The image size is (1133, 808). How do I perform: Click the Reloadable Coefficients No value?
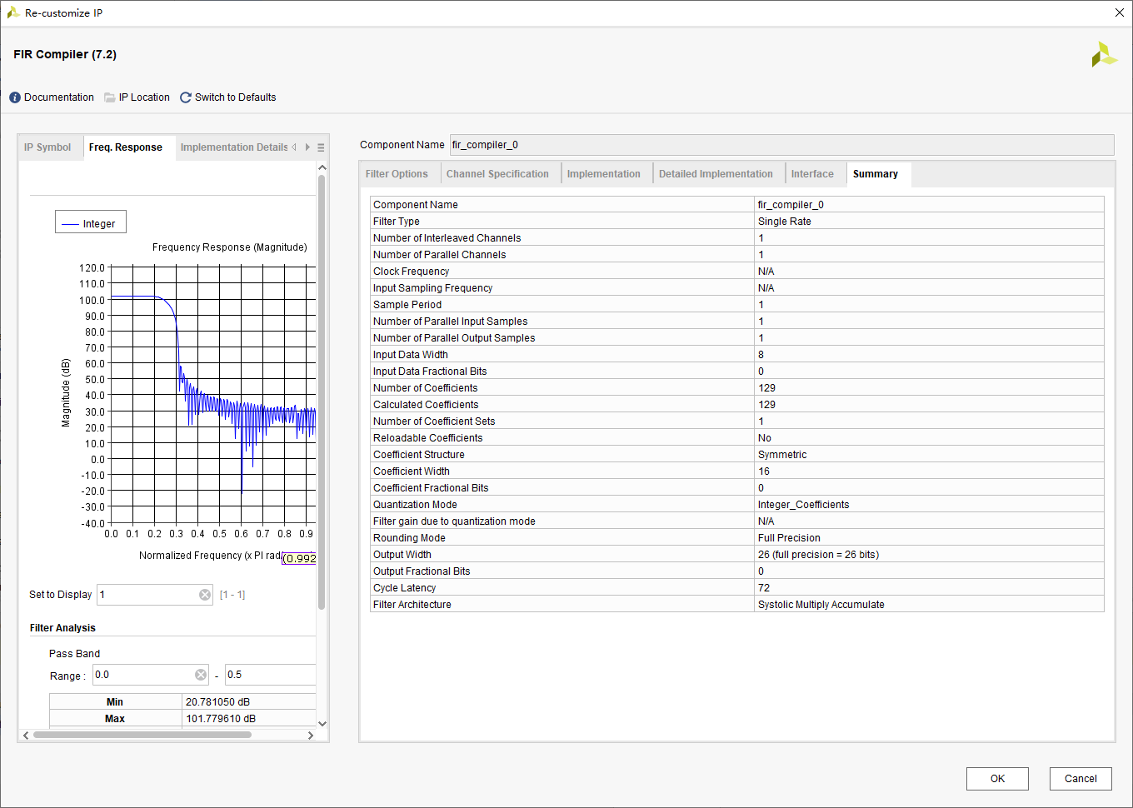765,438
